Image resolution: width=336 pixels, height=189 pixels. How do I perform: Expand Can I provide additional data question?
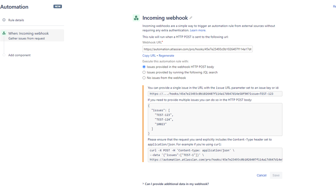click(x=175, y=184)
